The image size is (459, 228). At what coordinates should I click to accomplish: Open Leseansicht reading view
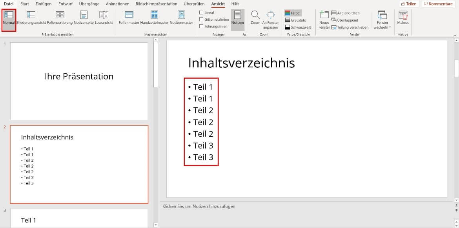(104, 18)
